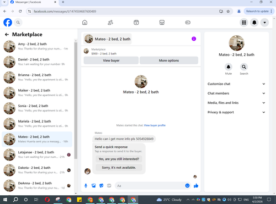
Task: Click the Aa message input field
Action: (150, 186)
